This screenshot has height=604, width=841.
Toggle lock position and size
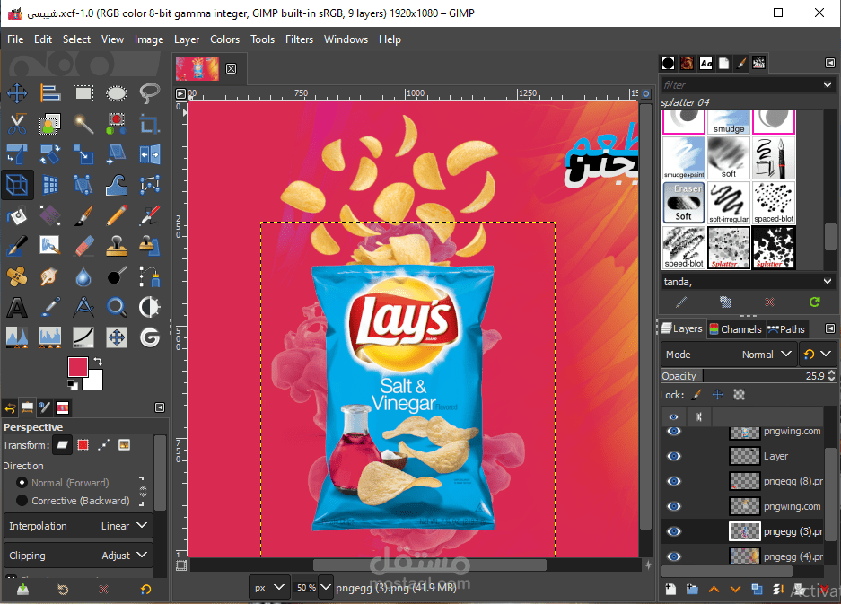click(718, 395)
